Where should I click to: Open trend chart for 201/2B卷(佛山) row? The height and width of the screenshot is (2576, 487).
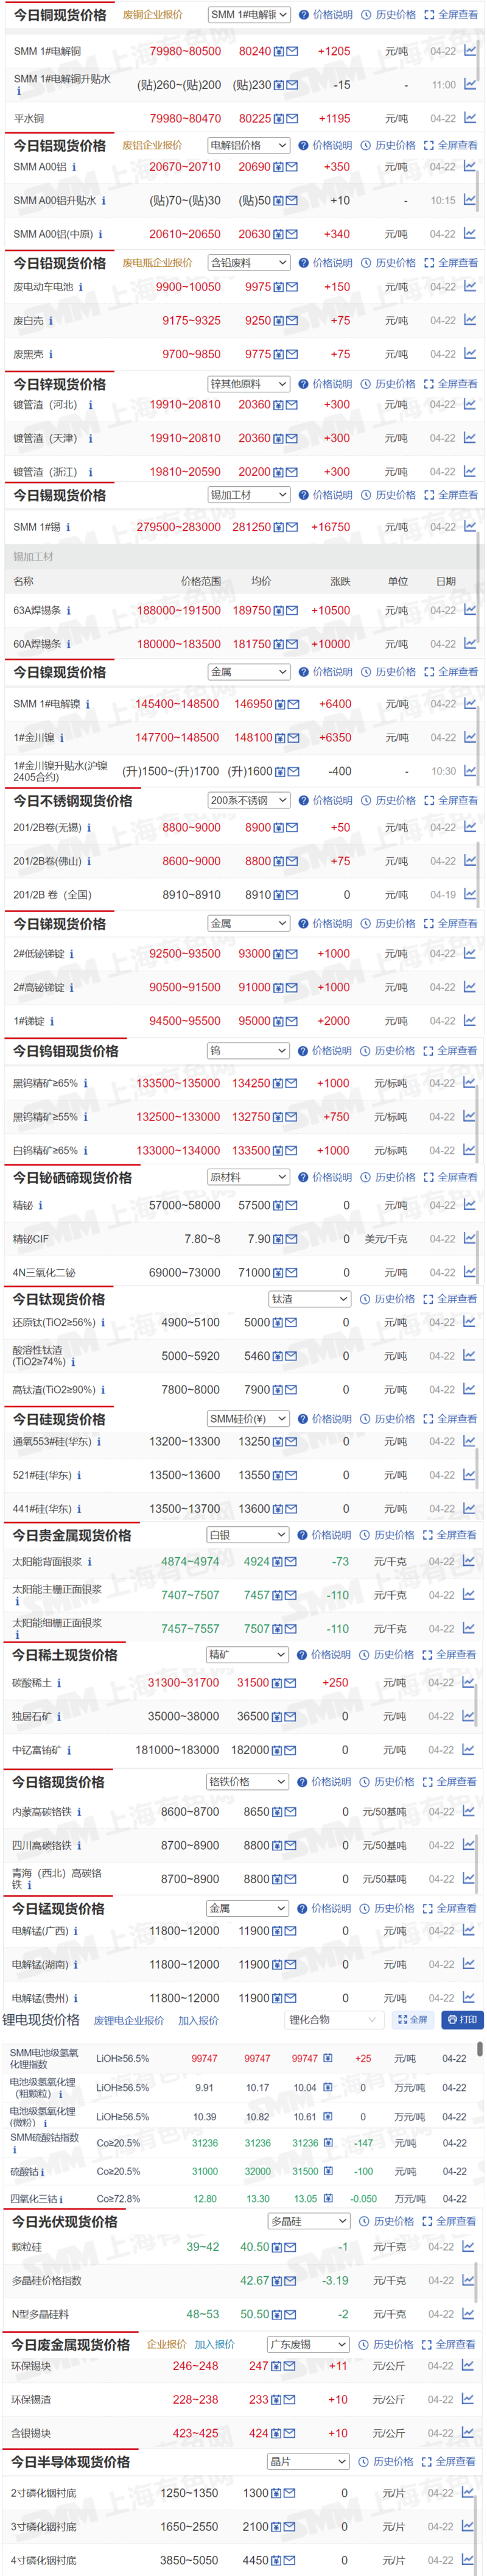pyautogui.click(x=470, y=860)
